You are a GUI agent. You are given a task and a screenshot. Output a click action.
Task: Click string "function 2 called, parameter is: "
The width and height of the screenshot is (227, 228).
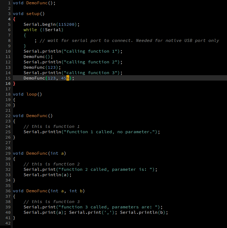tap(105, 169)
